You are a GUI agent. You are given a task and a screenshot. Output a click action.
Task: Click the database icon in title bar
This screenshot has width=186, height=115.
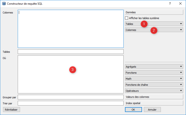coord(4,4)
